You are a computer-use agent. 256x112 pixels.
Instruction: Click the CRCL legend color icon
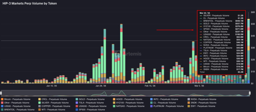(39, 99)
